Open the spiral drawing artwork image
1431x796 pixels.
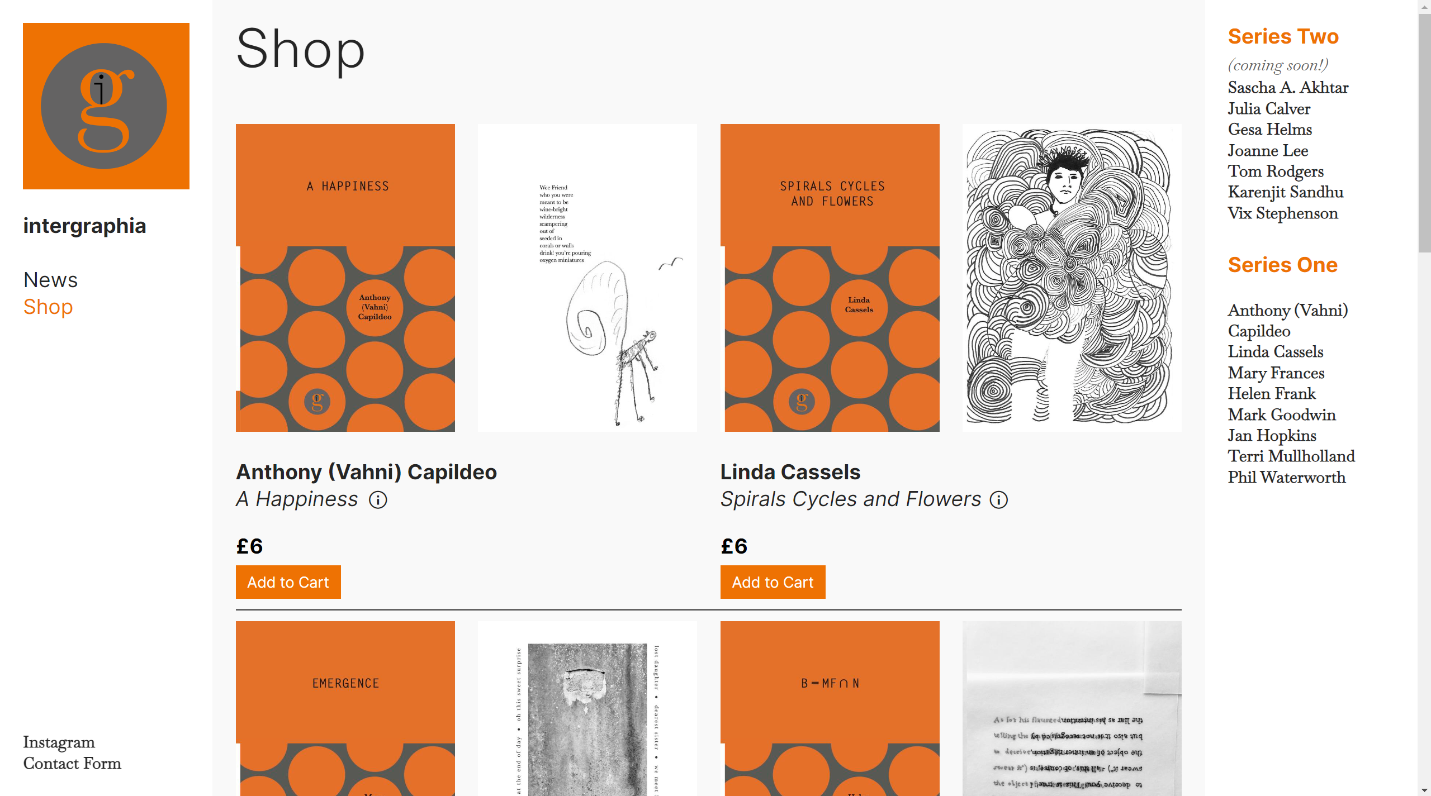[x=1072, y=278]
